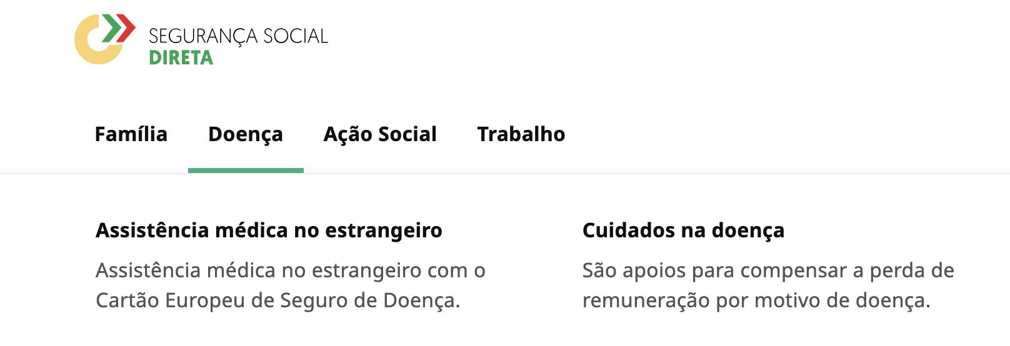Go to the Trabalho tab
Screen dimensions: 1010x346
(521, 134)
